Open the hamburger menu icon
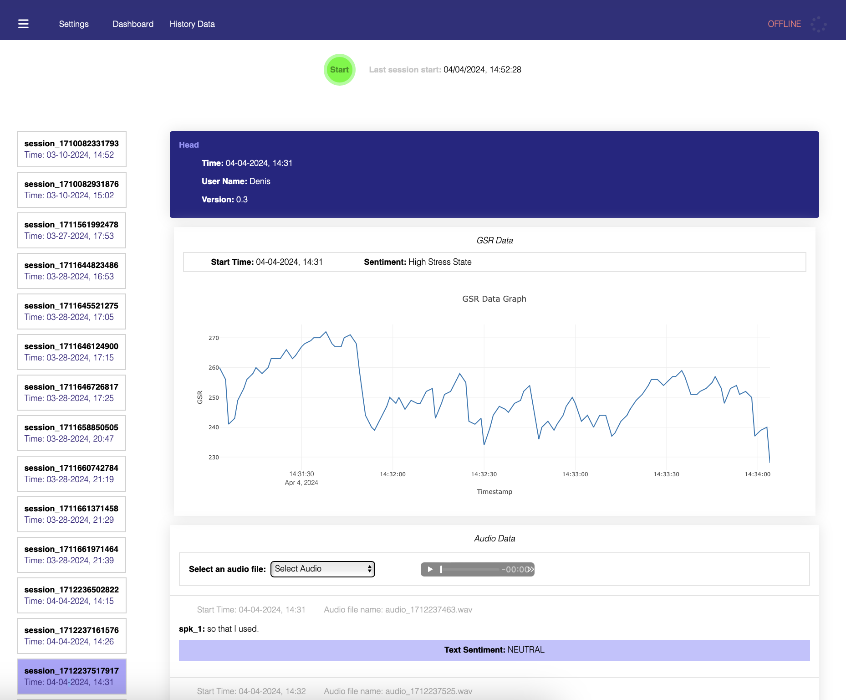Screen dimensions: 846x700 point(23,24)
